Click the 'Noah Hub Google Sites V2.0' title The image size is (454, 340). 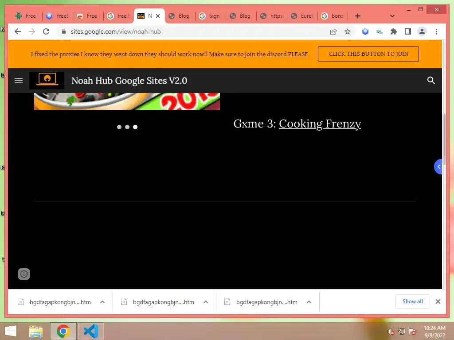[x=129, y=81]
